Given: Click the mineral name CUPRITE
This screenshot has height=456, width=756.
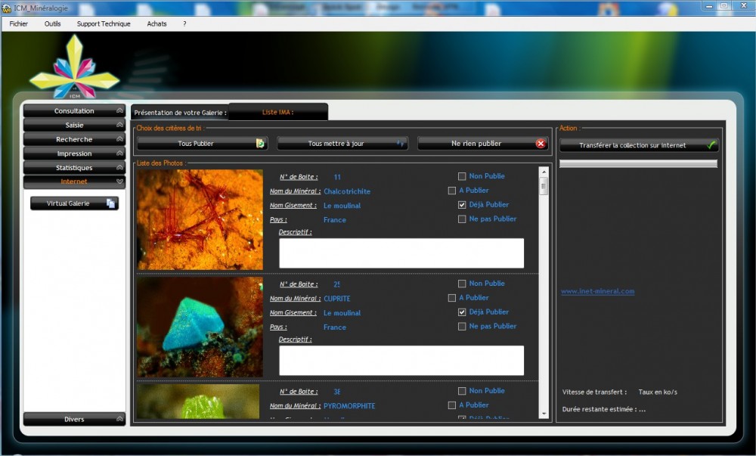Looking at the screenshot, I should pyautogui.click(x=337, y=299).
